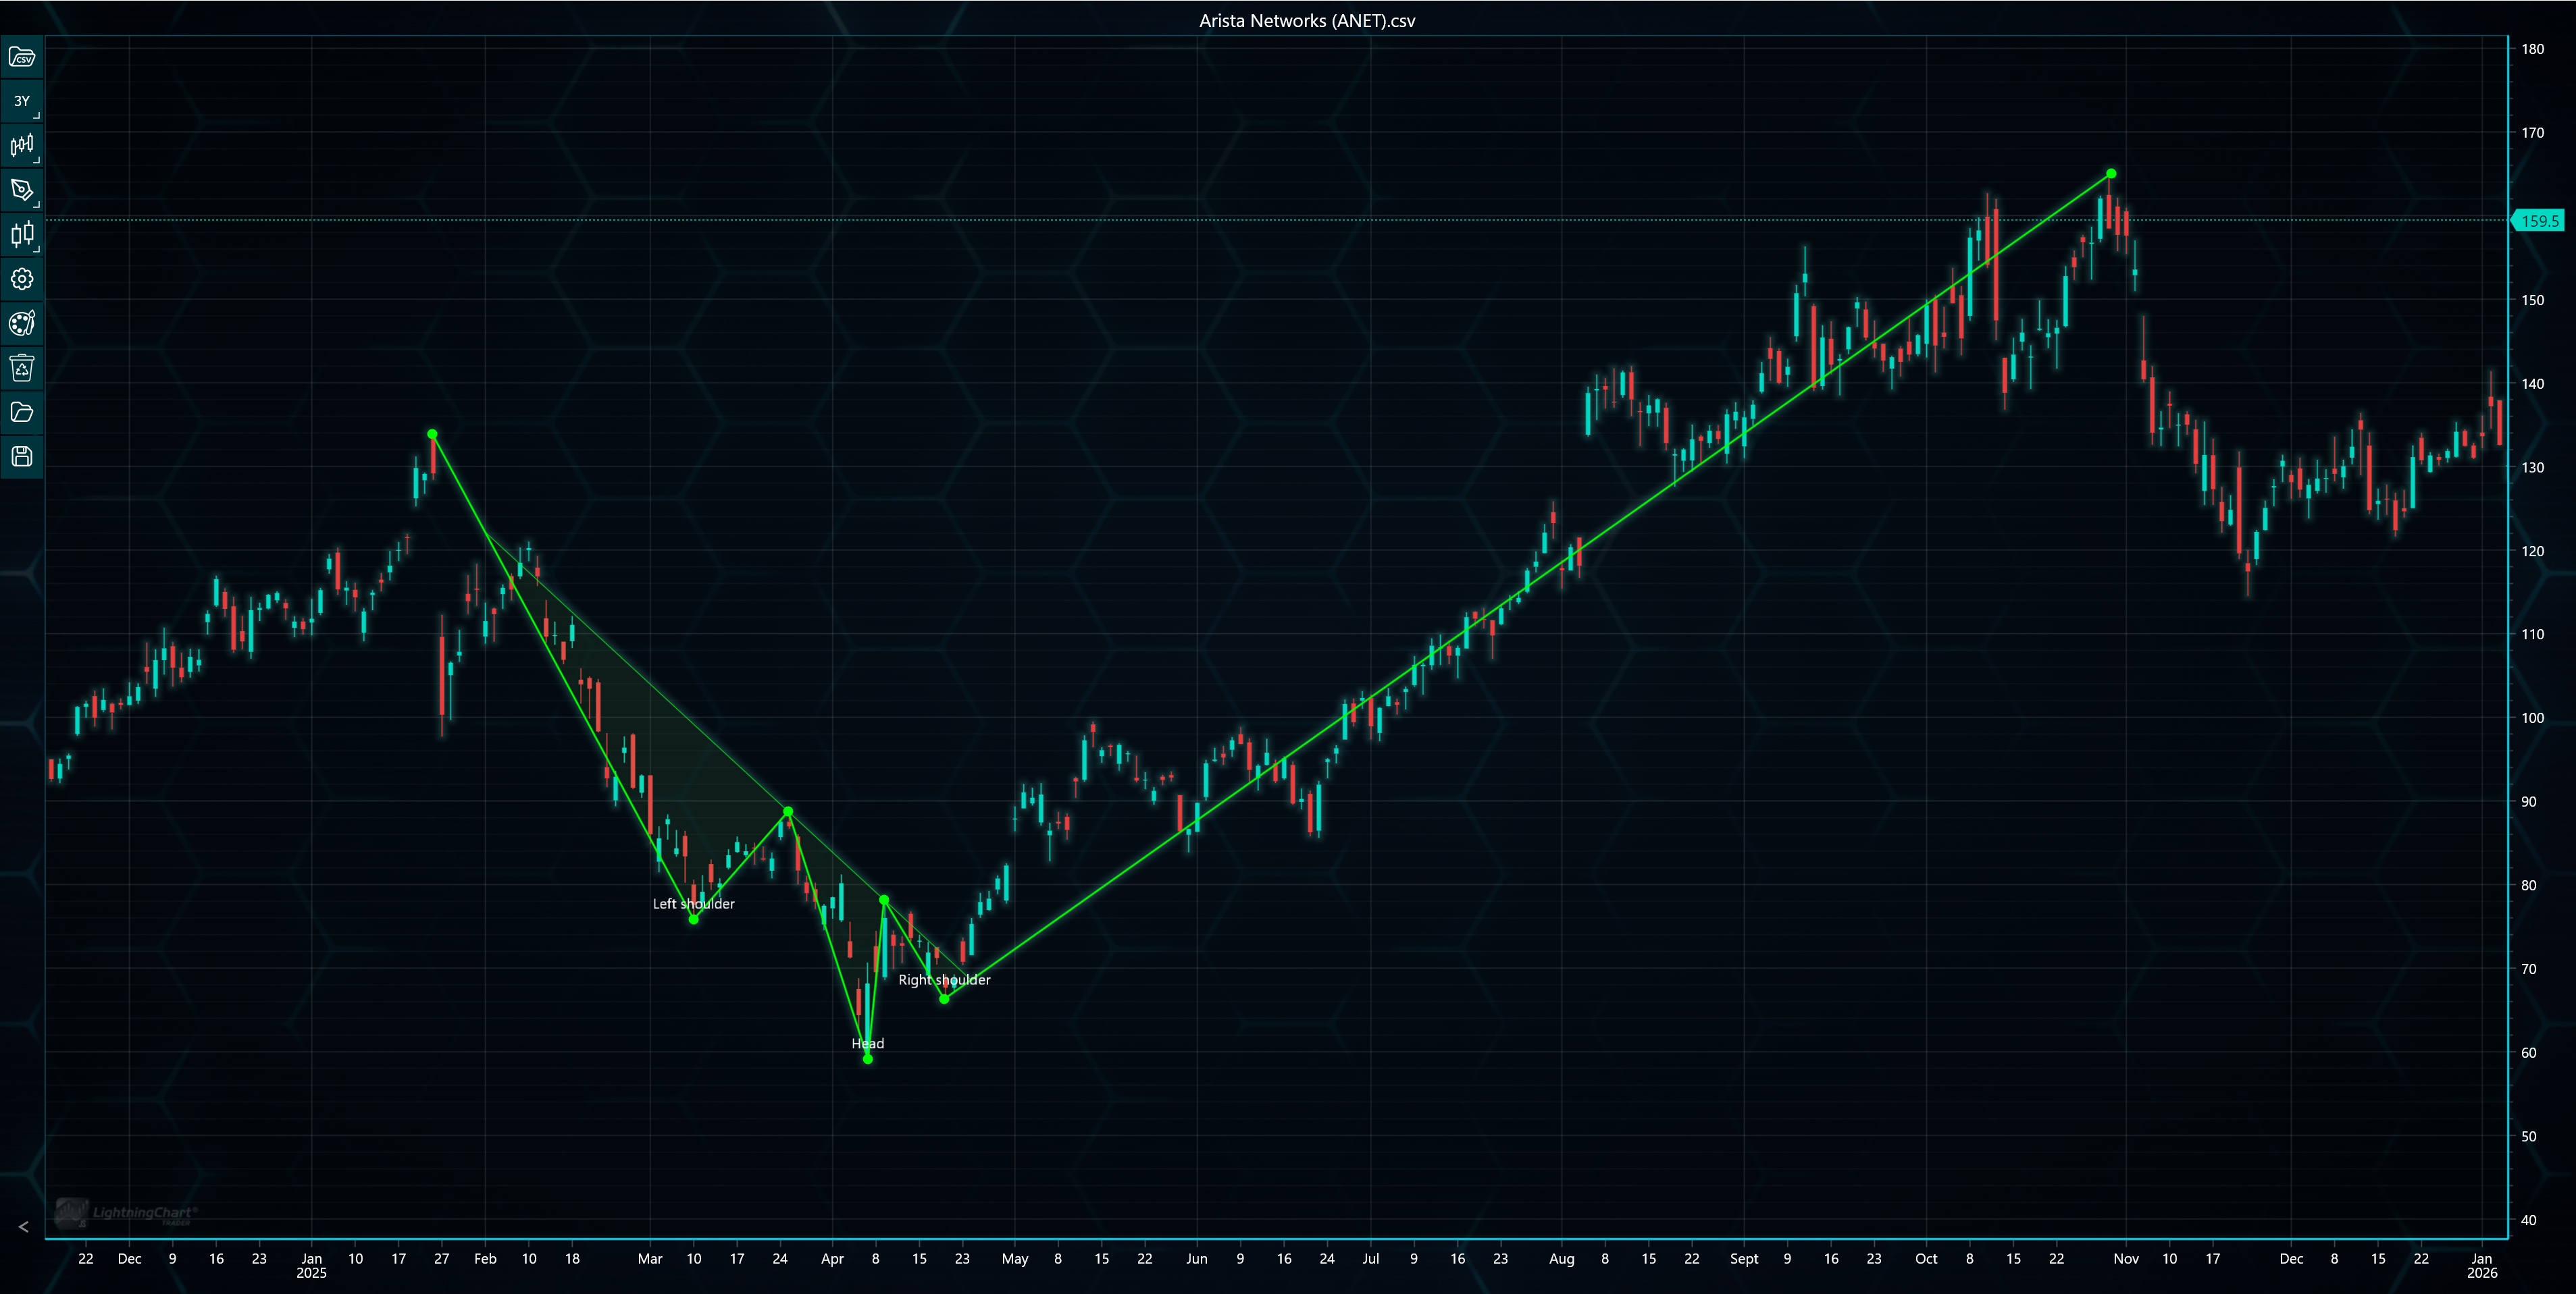Click the 180 value on price axis
This screenshot has width=2576, height=1294.
click(x=2532, y=49)
